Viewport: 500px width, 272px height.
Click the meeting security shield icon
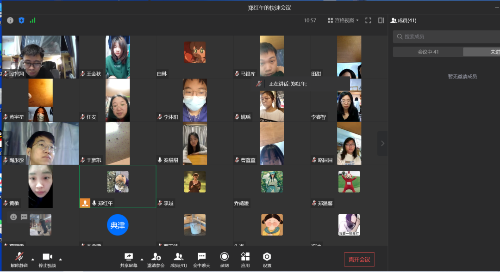(21, 20)
